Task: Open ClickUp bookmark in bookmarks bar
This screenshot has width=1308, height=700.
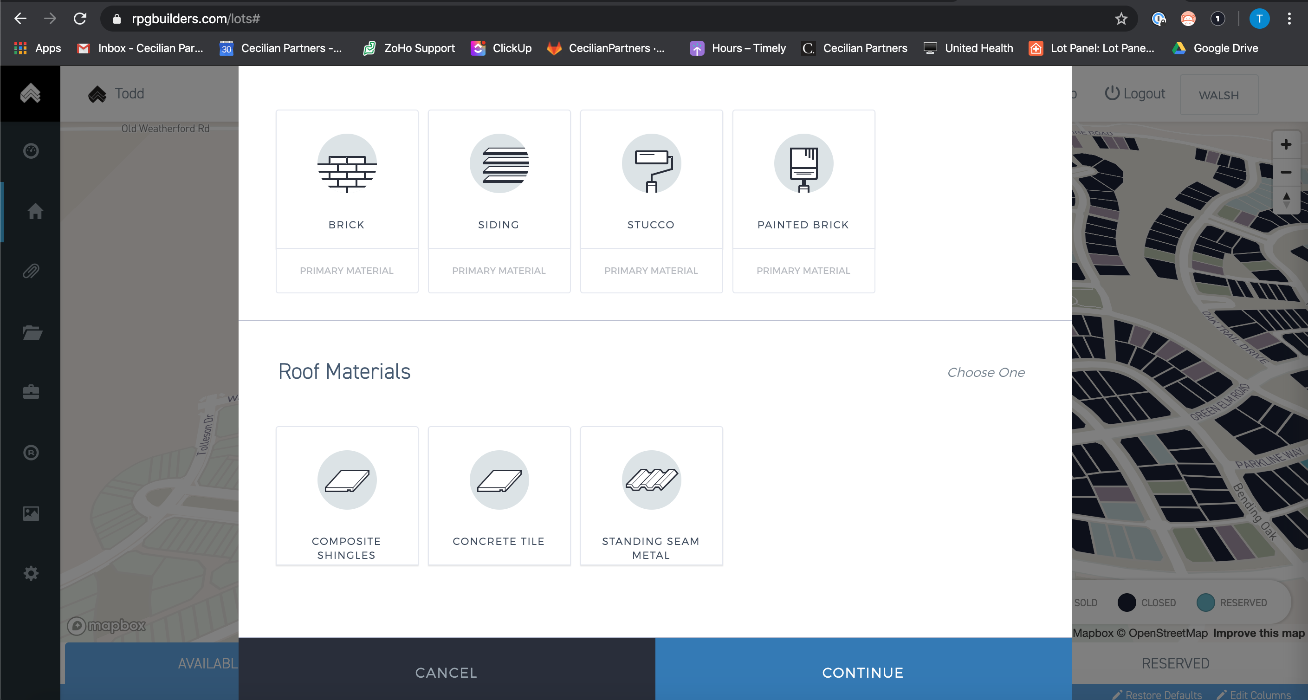Action: click(501, 48)
